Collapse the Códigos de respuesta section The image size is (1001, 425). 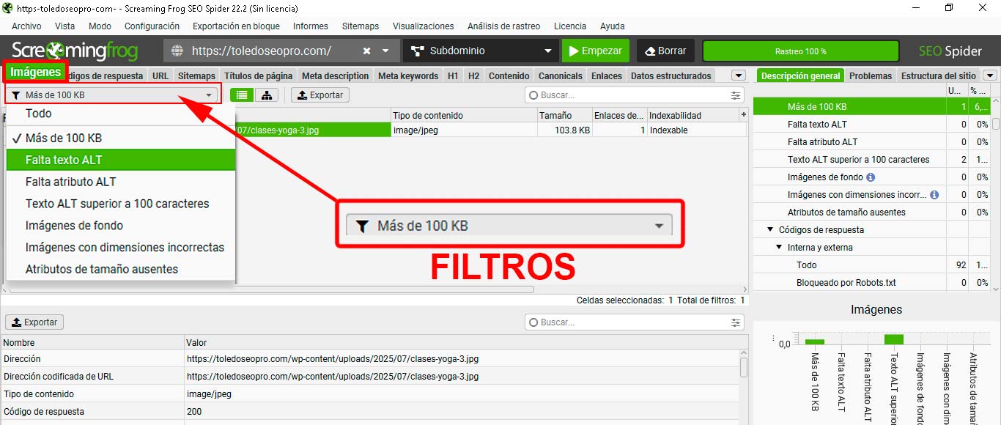(x=770, y=229)
